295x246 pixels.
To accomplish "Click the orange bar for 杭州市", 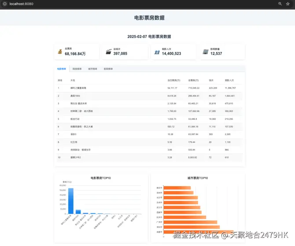I will pos(185,217).
